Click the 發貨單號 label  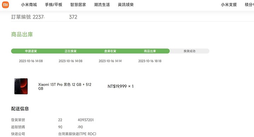tap(18, 120)
